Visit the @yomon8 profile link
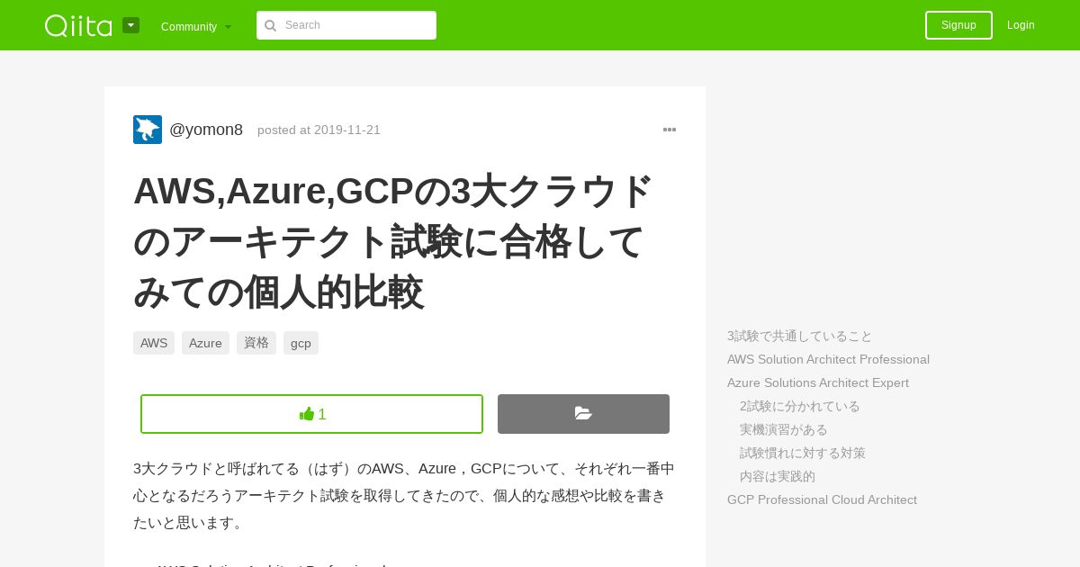1080x567 pixels. 206,130
